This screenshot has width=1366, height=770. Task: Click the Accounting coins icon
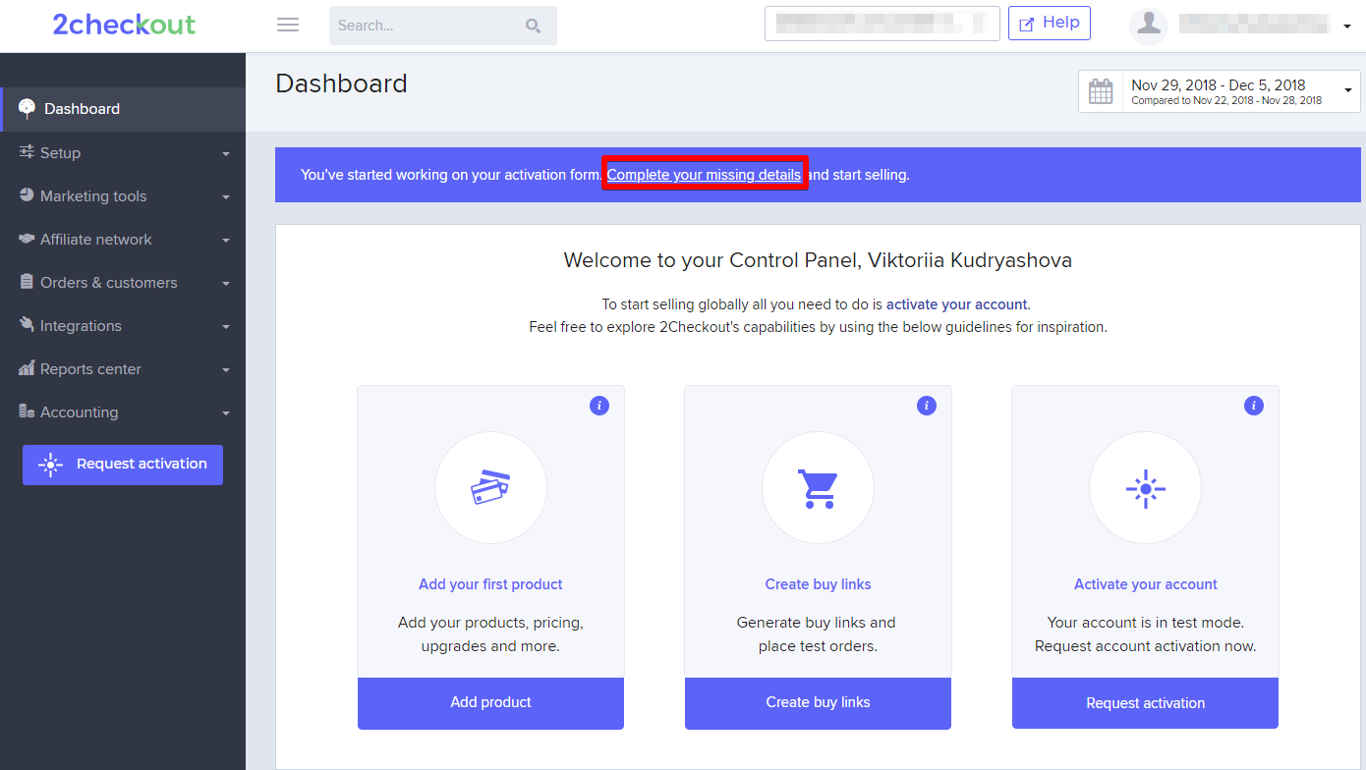(27, 412)
